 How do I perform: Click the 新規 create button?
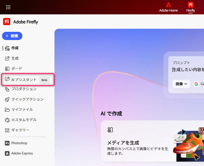click(x=12, y=36)
